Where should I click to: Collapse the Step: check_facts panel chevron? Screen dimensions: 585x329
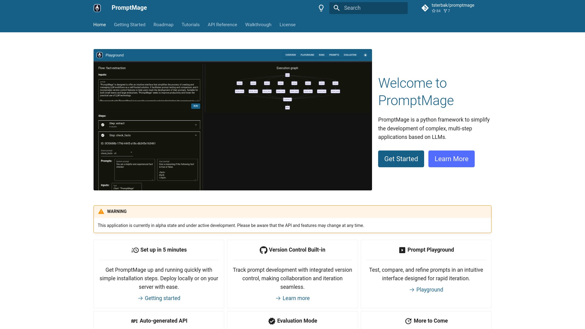(x=196, y=135)
